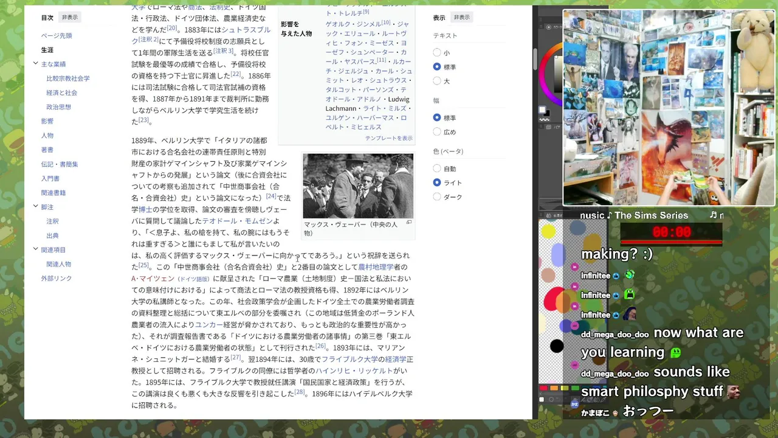Follow the ユンカー link
This screenshot has height=438, width=778.
pyautogui.click(x=209, y=325)
